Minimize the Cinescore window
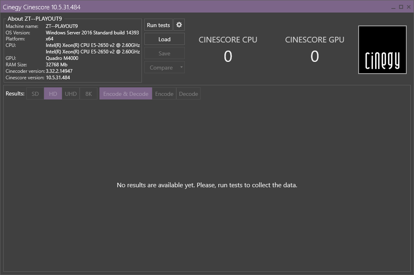This screenshot has width=414, height=275. [393, 7]
